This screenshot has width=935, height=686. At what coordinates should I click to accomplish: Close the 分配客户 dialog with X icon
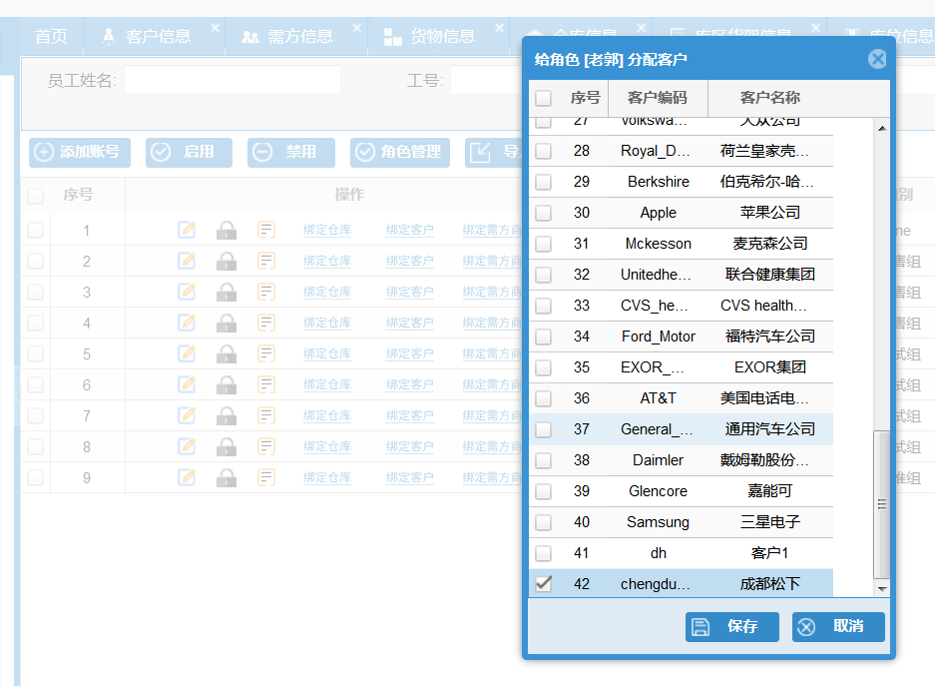click(x=877, y=59)
